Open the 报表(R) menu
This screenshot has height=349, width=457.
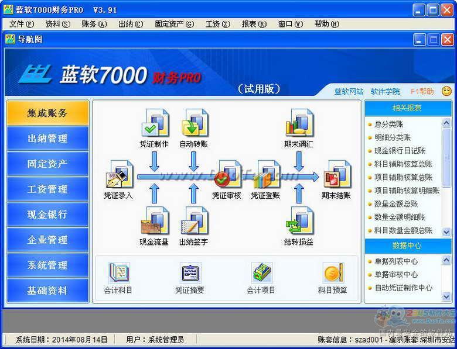coord(254,24)
